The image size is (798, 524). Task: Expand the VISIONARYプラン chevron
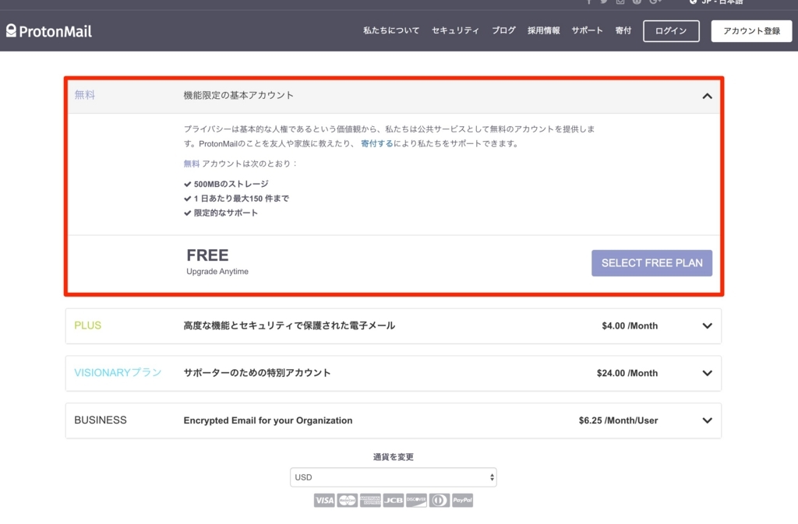click(x=707, y=373)
